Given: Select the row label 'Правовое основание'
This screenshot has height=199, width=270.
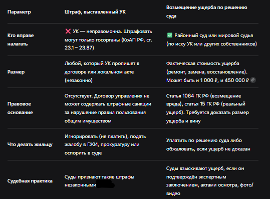Looking at the screenshot, I should pos(20,108).
